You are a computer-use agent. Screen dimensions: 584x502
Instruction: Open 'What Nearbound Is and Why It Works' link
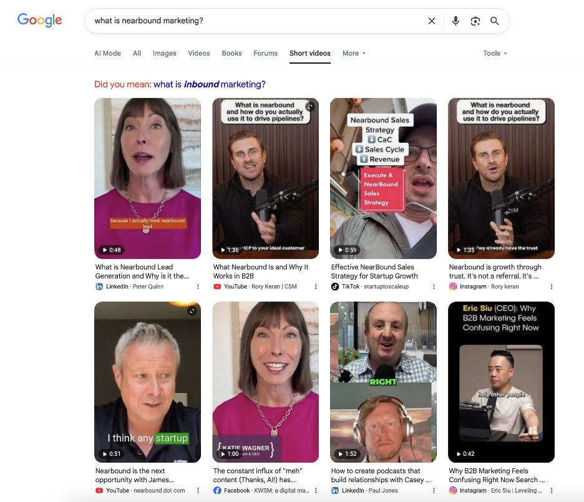click(x=261, y=271)
